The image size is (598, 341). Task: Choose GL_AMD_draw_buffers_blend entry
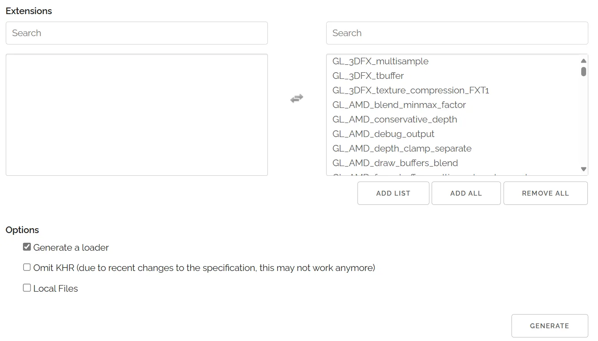[x=395, y=163]
